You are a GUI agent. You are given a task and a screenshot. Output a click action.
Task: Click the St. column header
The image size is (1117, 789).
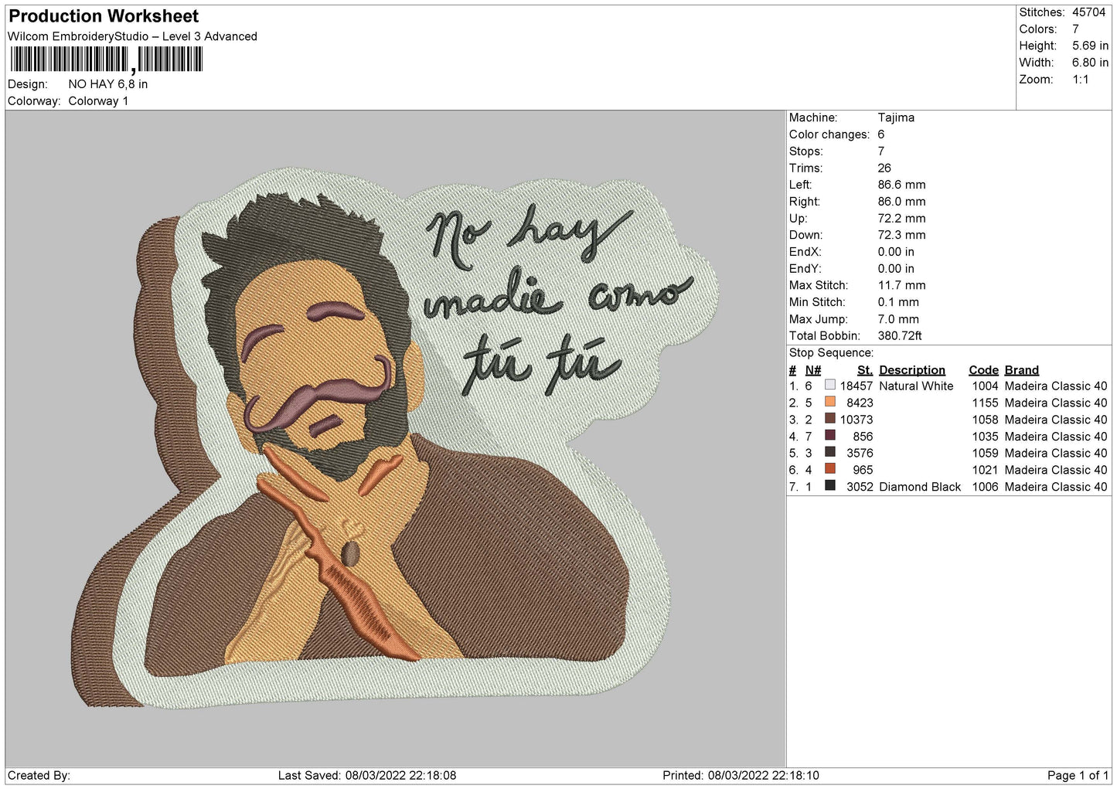click(864, 370)
